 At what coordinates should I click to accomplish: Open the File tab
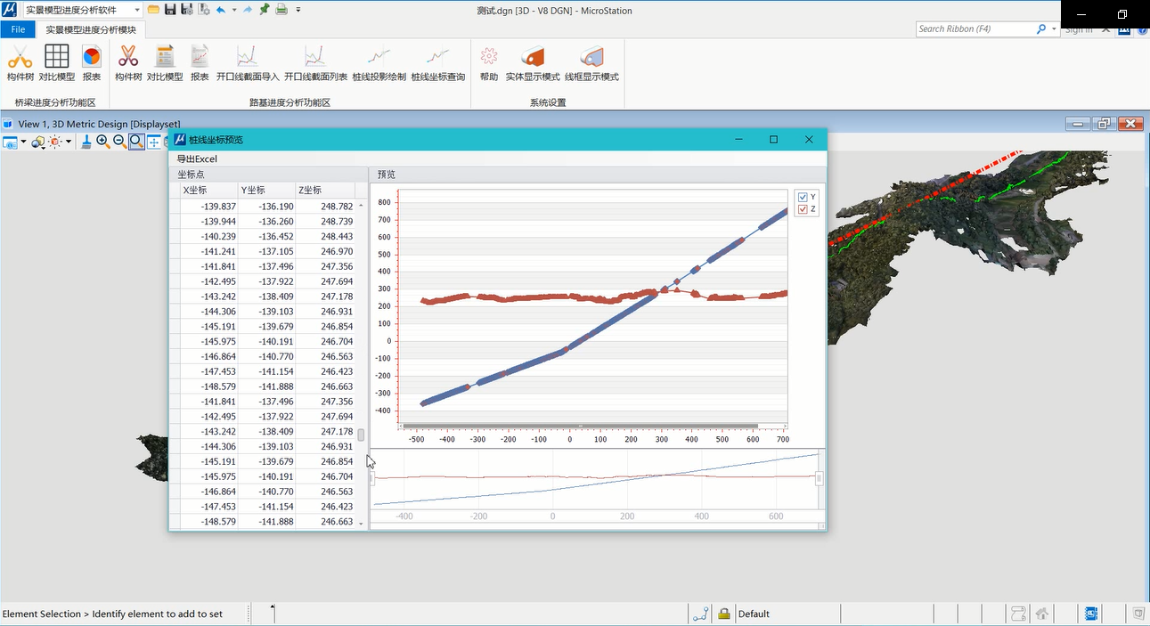tap(18, 29)
